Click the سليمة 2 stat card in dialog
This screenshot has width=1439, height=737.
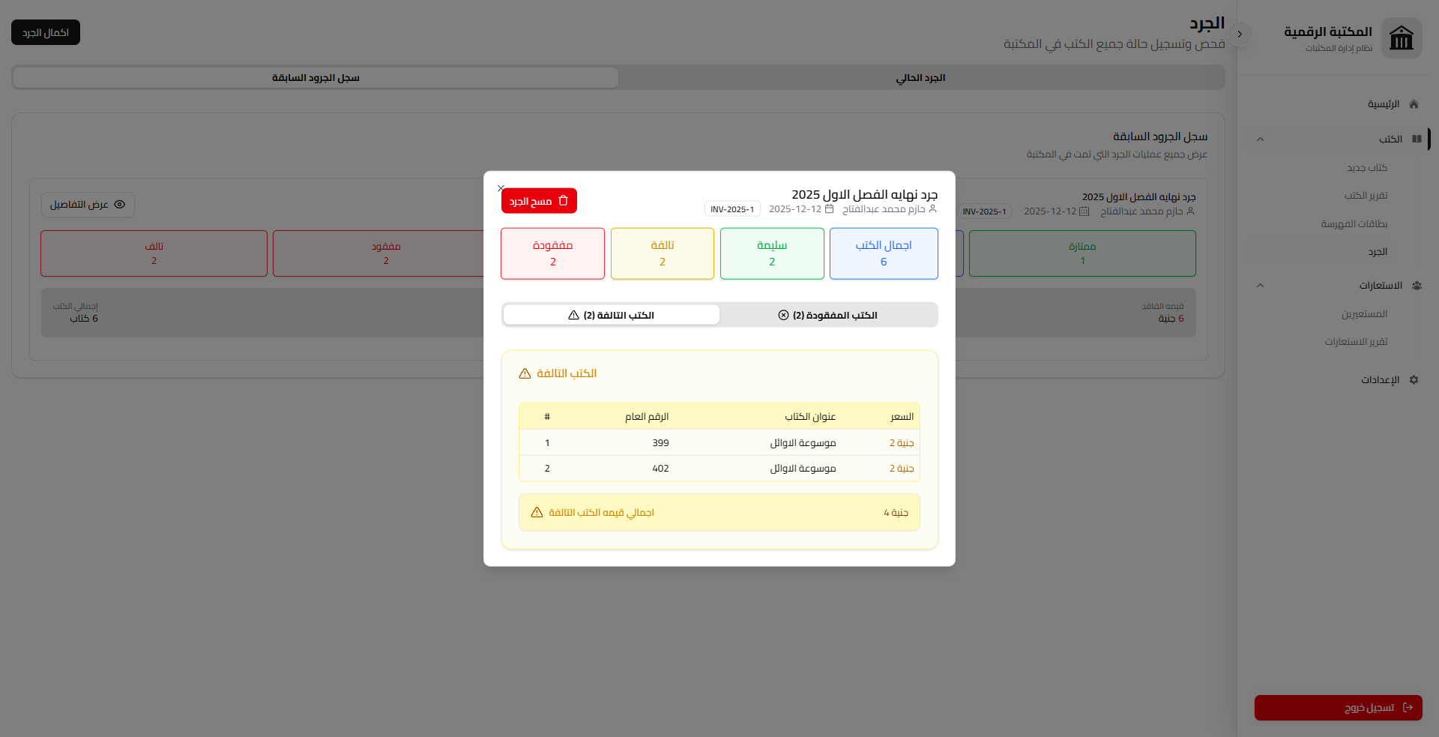pyautogui.click(x=772, y=253)
